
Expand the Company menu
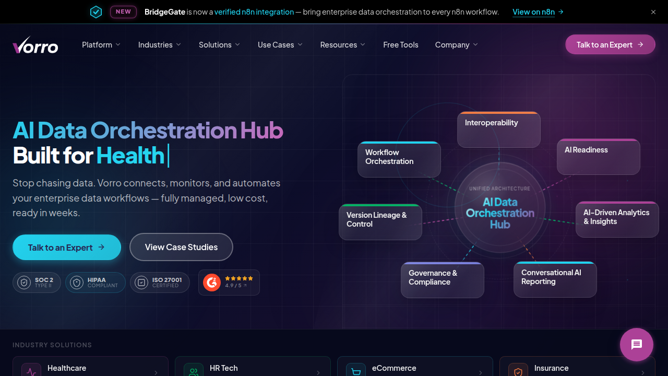click(x=457, y=45)
